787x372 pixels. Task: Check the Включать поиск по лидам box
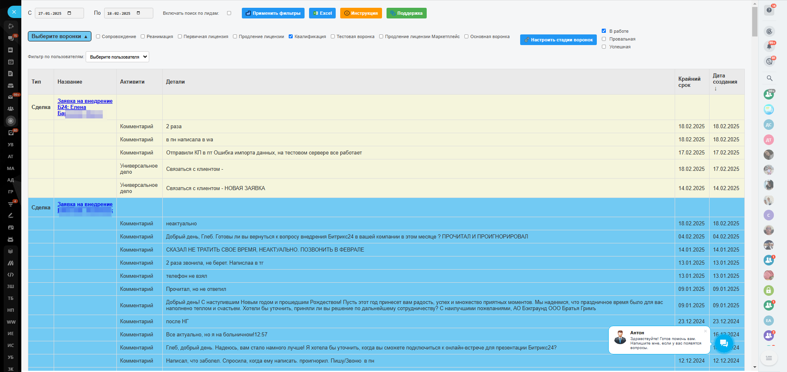(229, 13)
